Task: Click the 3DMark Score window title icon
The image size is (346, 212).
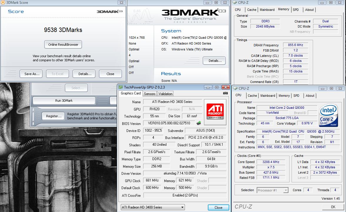Action: tap(3, 2)
